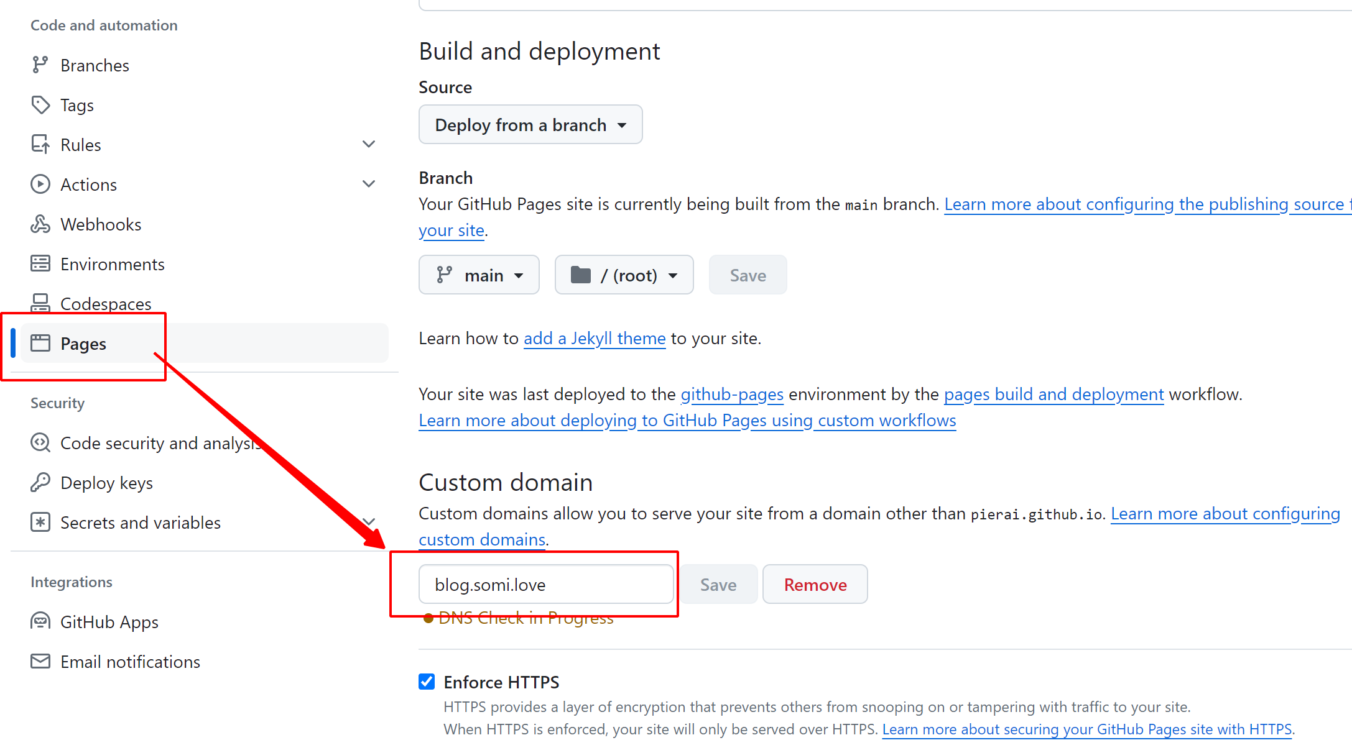Click the 'Custom domain' heading
Viewport: 1352px width, 753px height.
pyautogui.click(x=506, y=482)
